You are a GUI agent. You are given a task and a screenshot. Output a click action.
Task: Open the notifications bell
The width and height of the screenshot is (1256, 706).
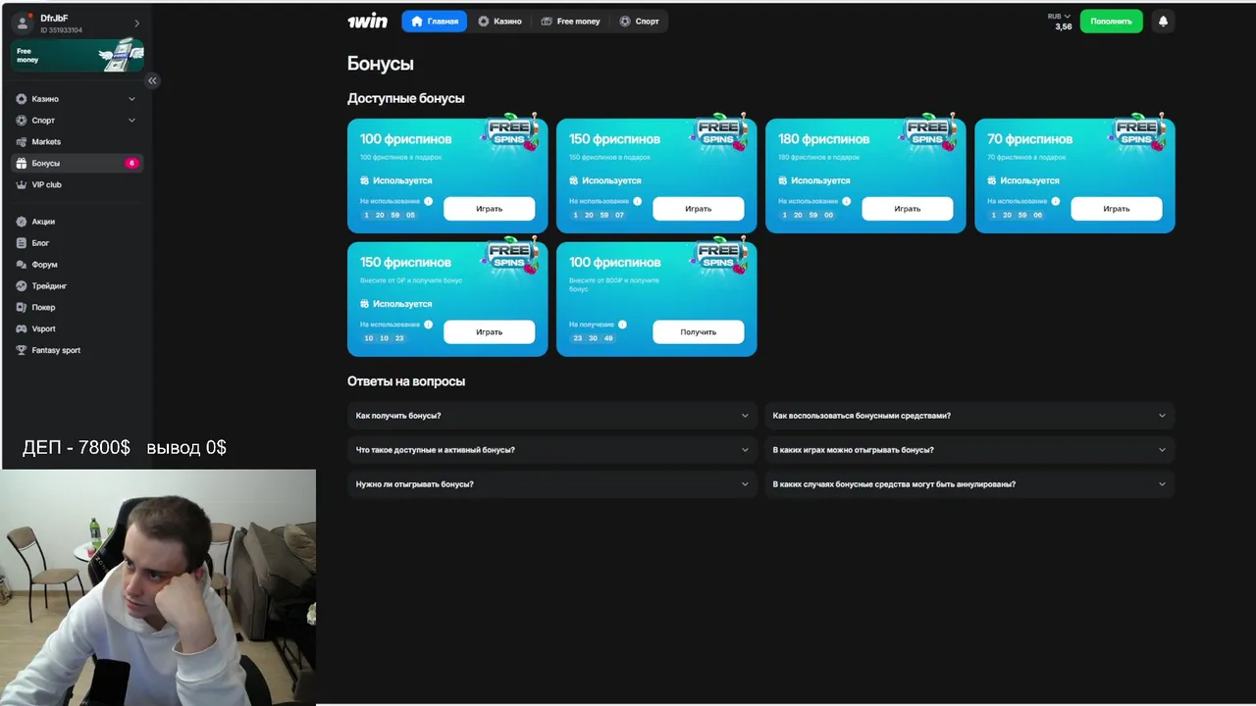tap(1163, 21)
